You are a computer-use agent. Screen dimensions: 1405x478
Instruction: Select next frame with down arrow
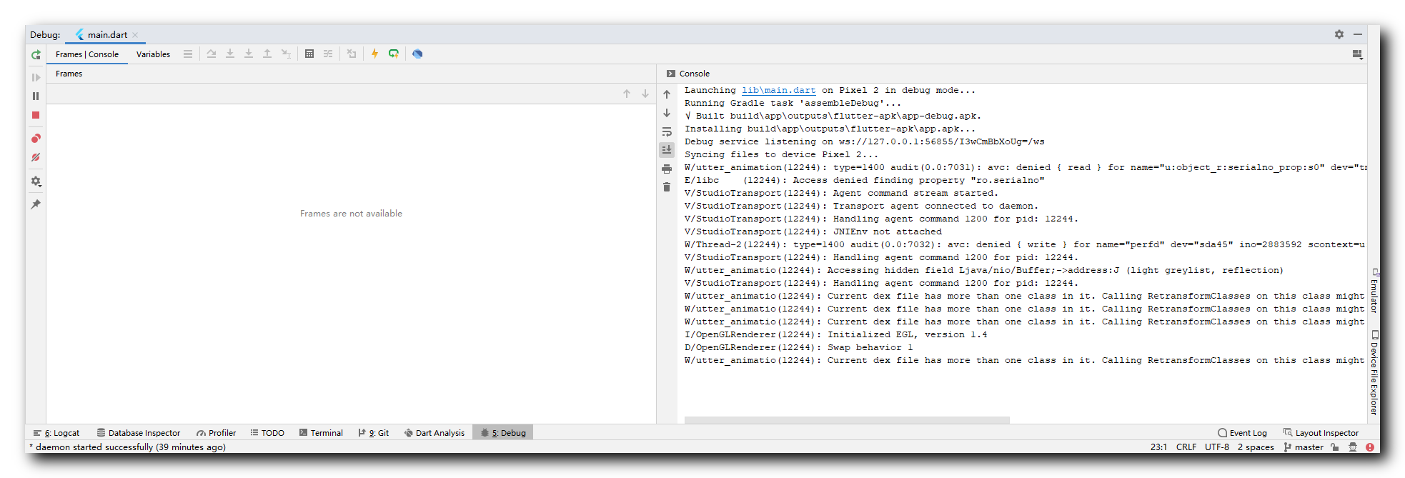point(645,94)
